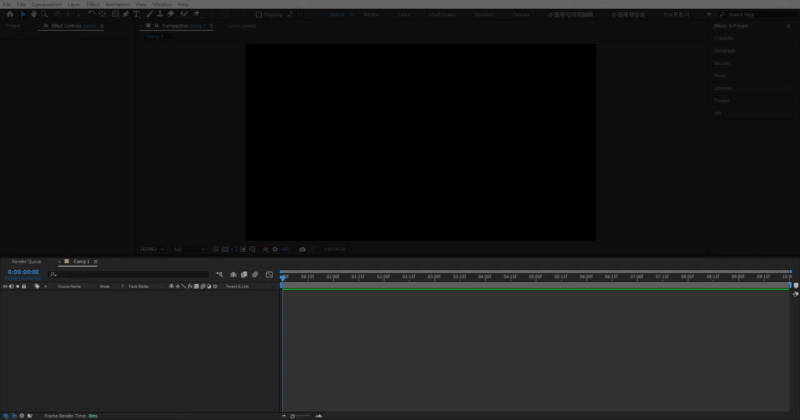Switch to the Learn workspace
This screenshot has height=420, width=800.
coord(404,15)
